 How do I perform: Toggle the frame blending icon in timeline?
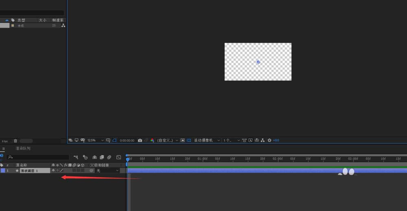pyautogui.click(x=102, y=157)
